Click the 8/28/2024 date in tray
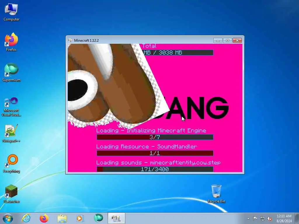299x224 pixels. [x=284, y=221]
